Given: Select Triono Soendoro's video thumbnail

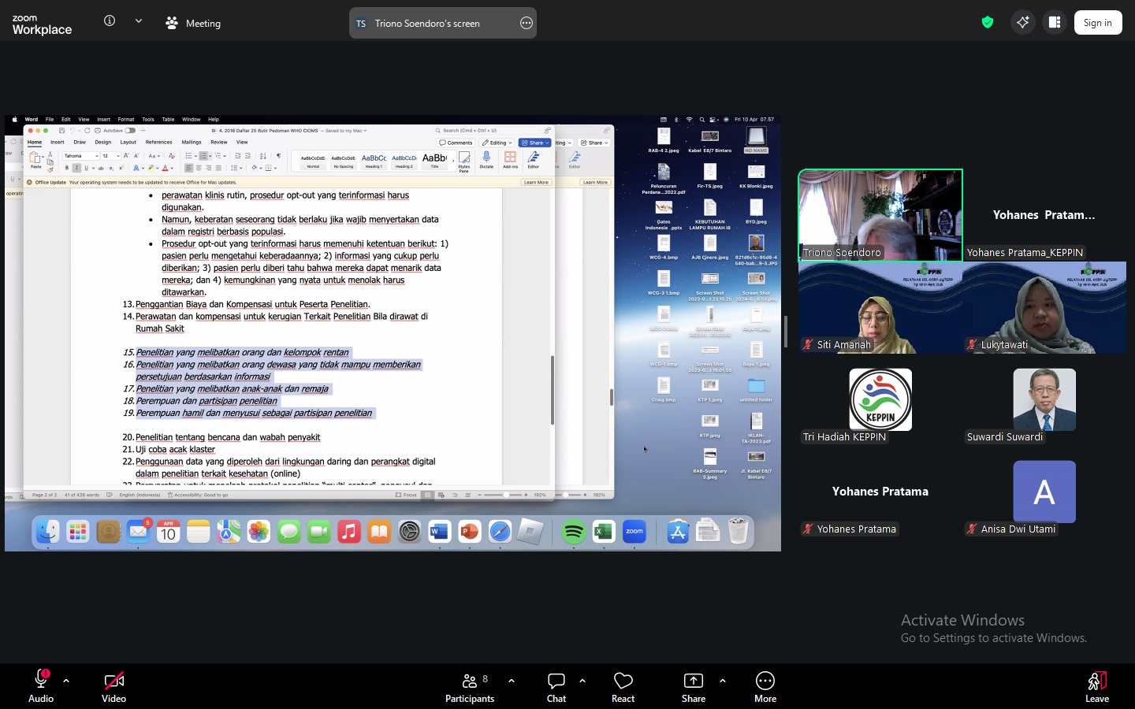Looking at the screenshot, I should pos(880,214).
